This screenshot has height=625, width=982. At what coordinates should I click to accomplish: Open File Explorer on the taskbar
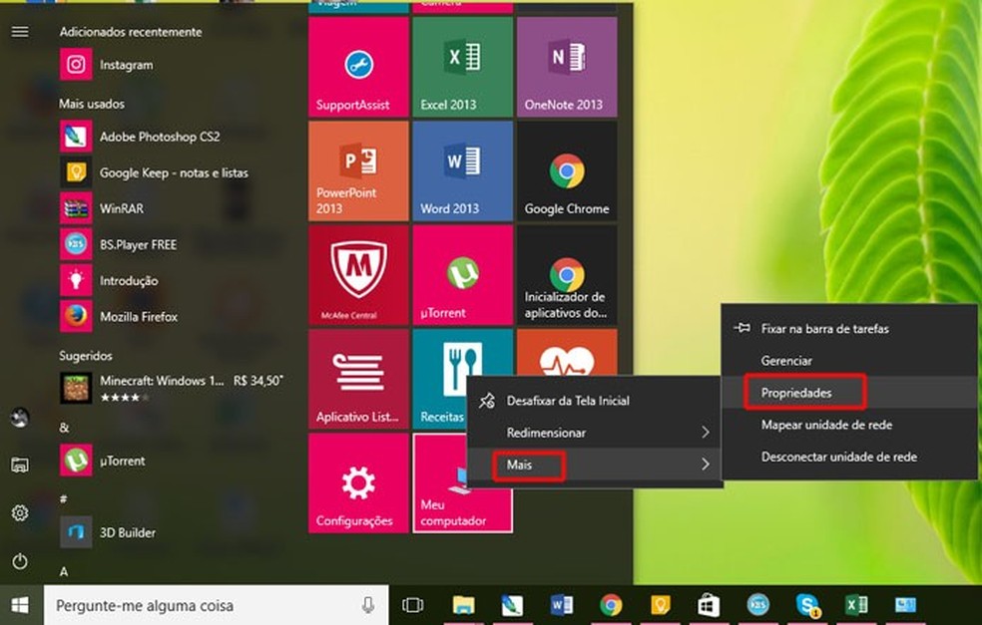(x=463, y=605)
